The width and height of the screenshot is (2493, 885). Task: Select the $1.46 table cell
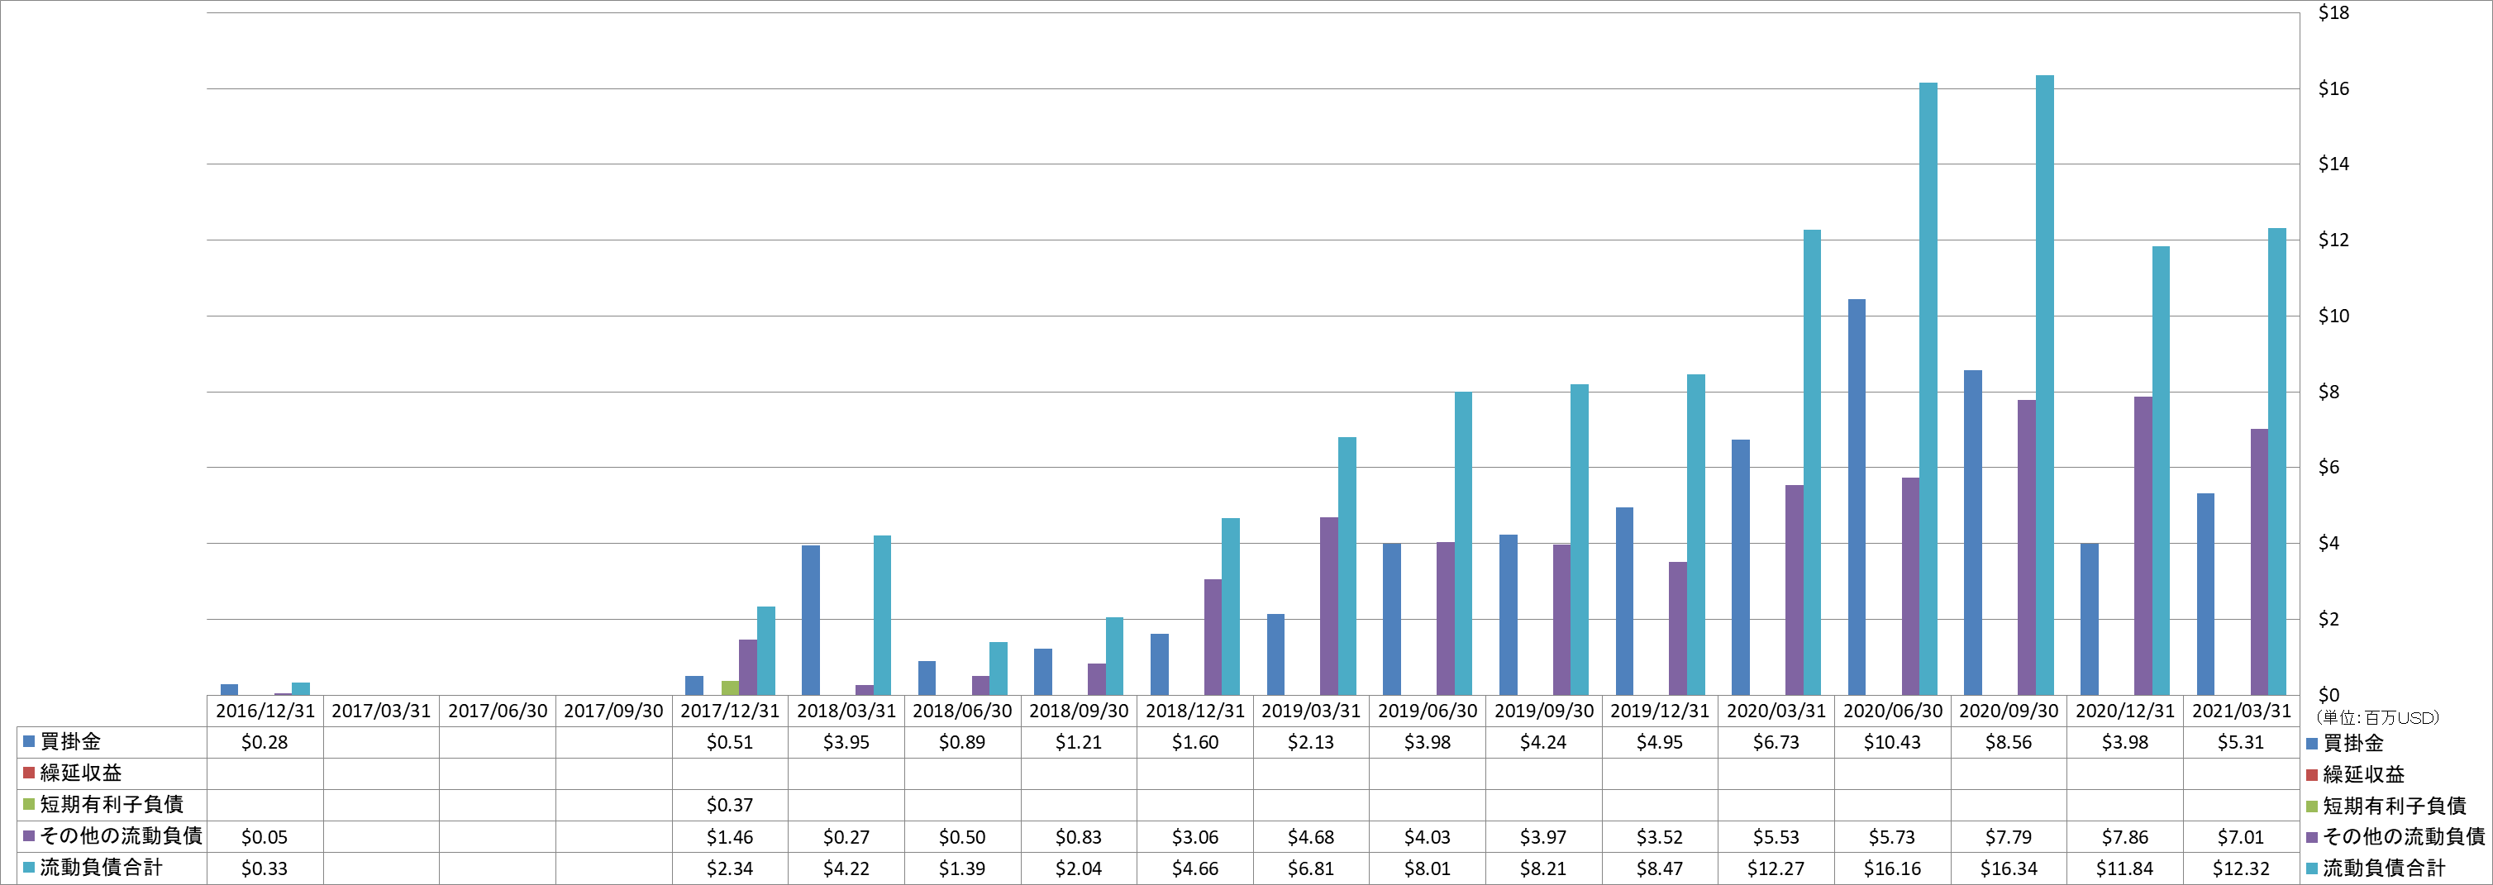click(x=730, y=836)
